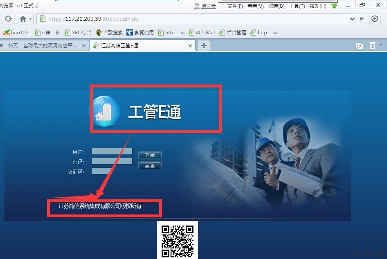Focus the 用户 username field
This screenshot has height=259, width=387.
[112, 151]
